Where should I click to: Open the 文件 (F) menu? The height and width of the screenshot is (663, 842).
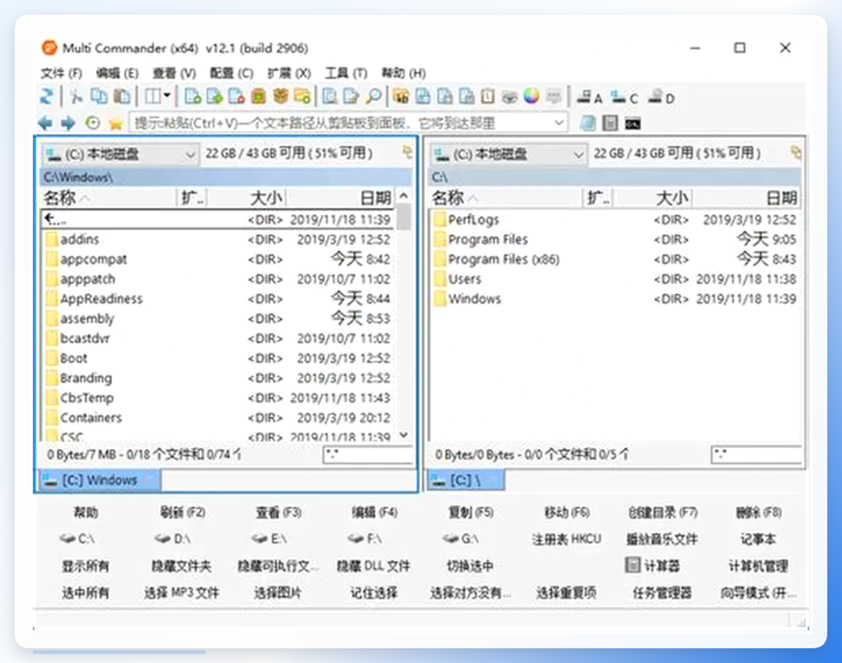point(61,73)
